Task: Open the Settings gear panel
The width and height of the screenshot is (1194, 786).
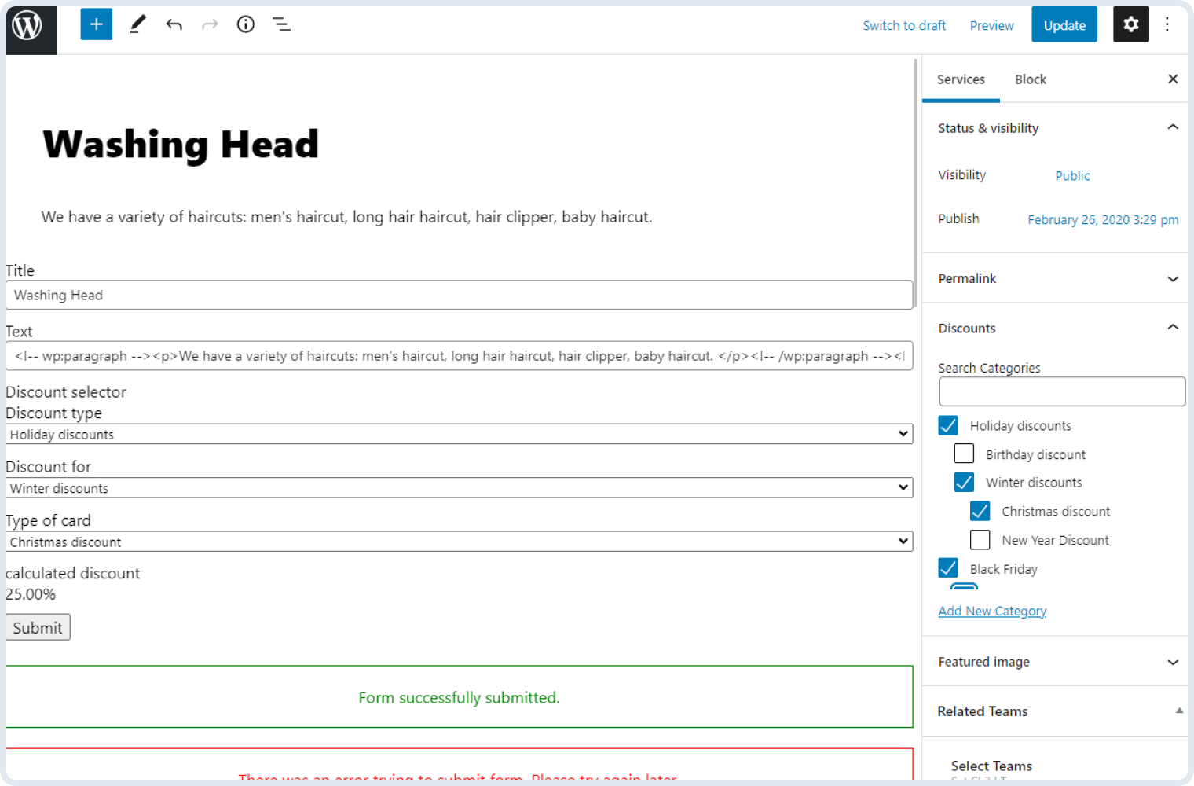Action: pyautogui.click(x=1130, y=24)
